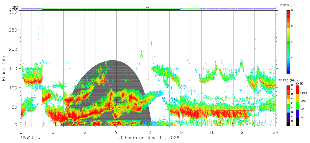The height and width of the screenshot is (143, 310).
Task: Click the TX FRQ (MHz) legend title
Action: point(288,80)
